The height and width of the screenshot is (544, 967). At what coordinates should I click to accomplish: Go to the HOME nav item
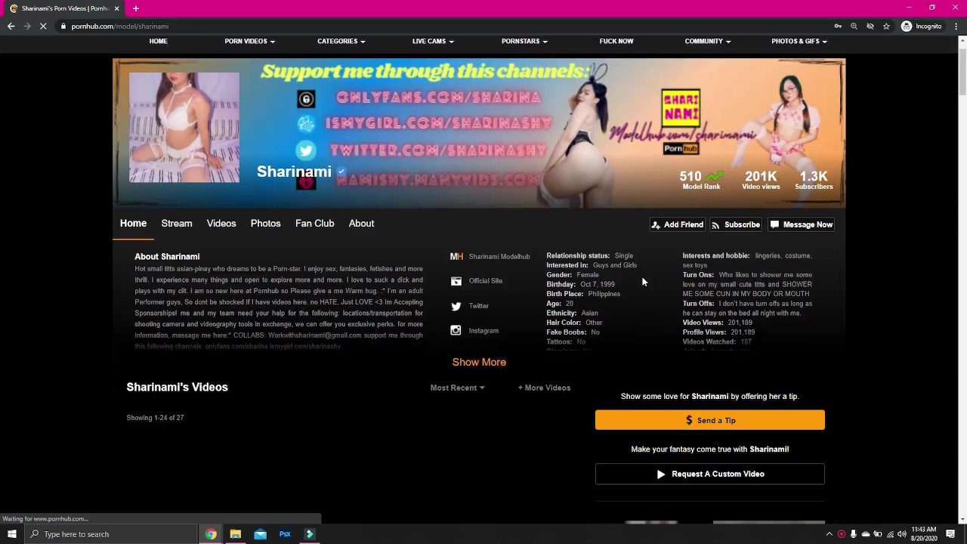[158, 42]
